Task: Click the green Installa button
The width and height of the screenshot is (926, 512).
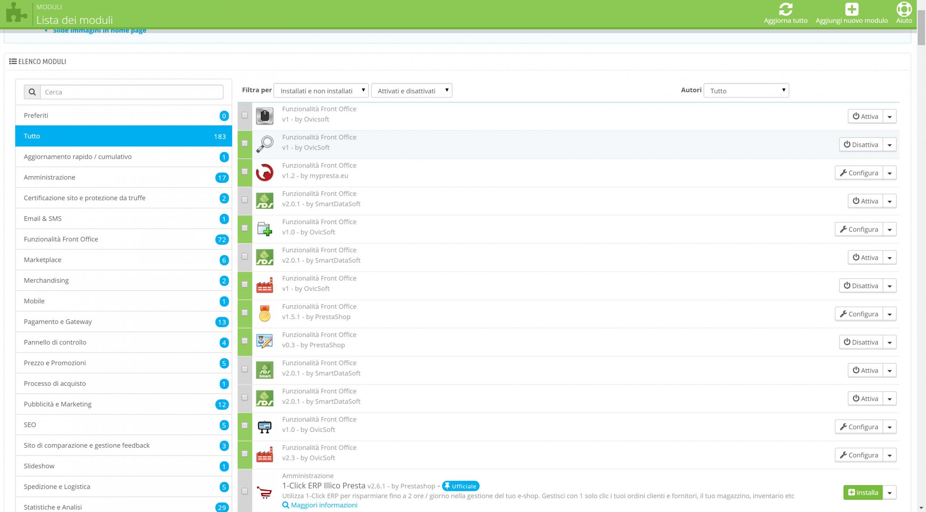Action: [863, 492]
